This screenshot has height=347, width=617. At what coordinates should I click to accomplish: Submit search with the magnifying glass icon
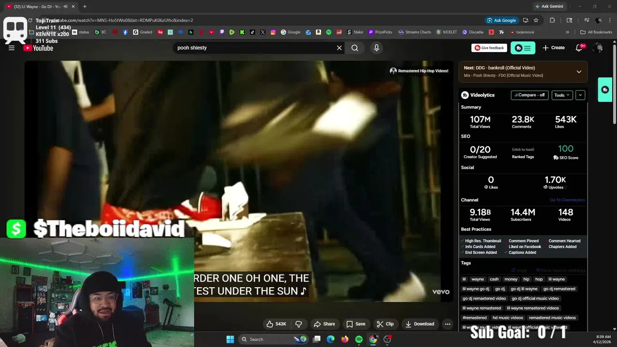point(355,48)
